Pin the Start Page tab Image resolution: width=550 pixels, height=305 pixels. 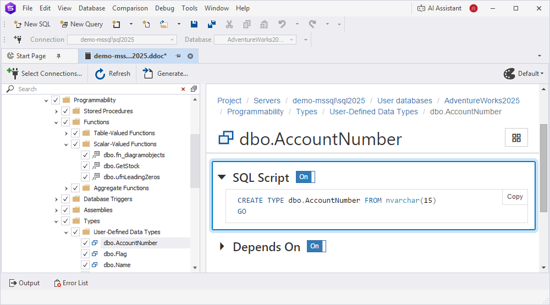(59, 56)
